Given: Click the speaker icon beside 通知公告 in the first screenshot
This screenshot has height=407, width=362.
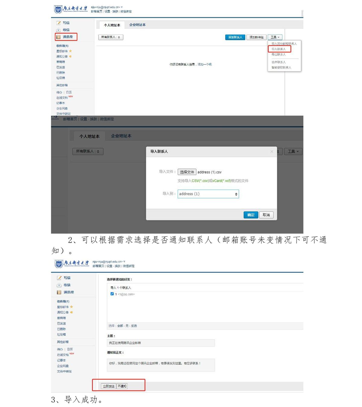Looking at the screenshot, I should click(x=70, y=56).
